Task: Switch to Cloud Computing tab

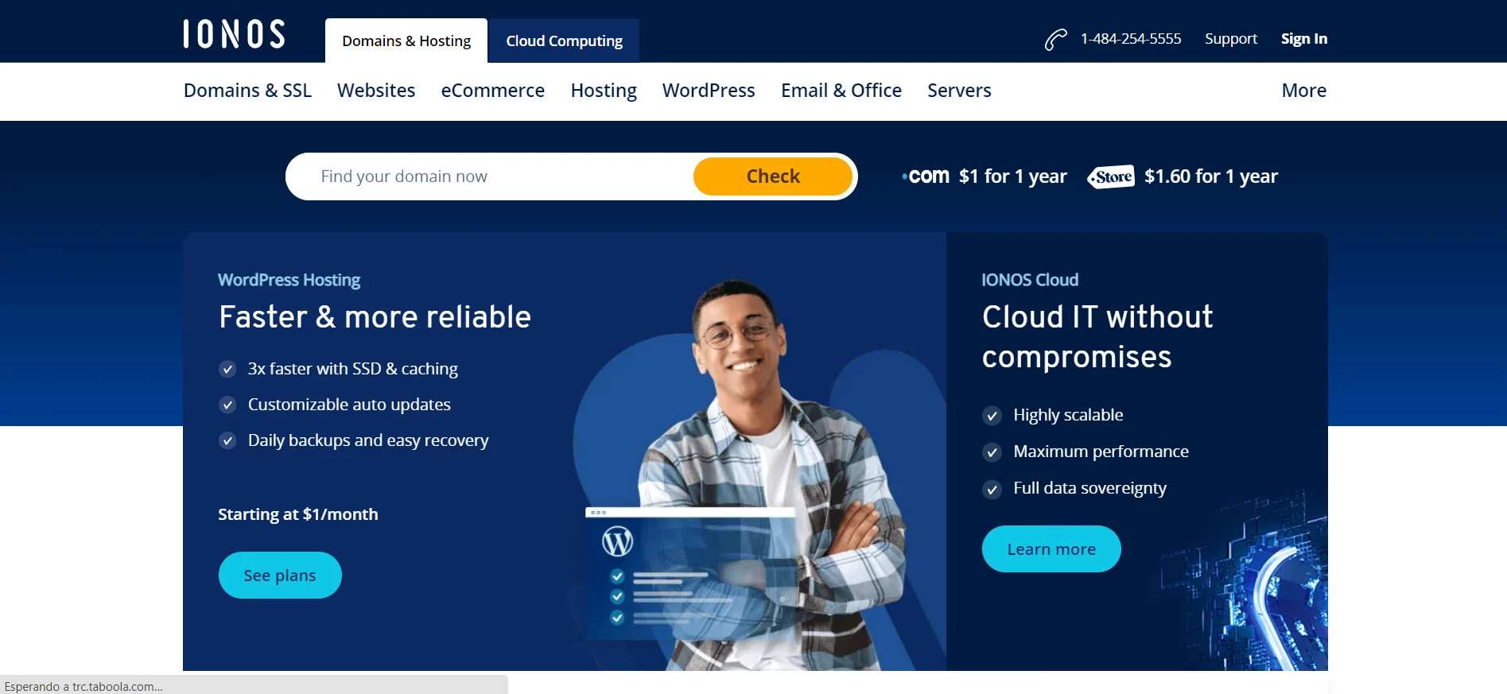Action: pyautogui.click(x=564, y=41)
